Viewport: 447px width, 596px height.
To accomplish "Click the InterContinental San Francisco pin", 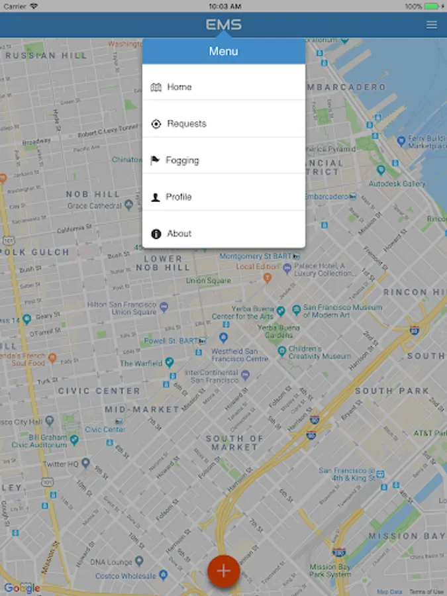I will click(246, 375).
